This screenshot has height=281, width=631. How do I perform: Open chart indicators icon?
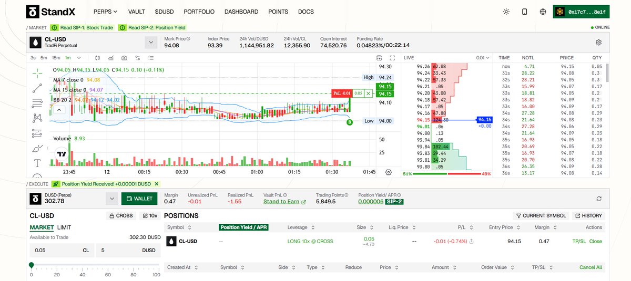(111, 58)
